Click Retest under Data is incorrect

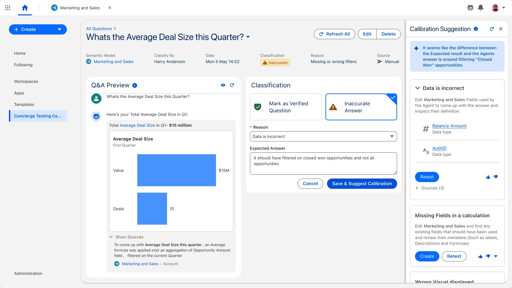[x=427, y=177]
